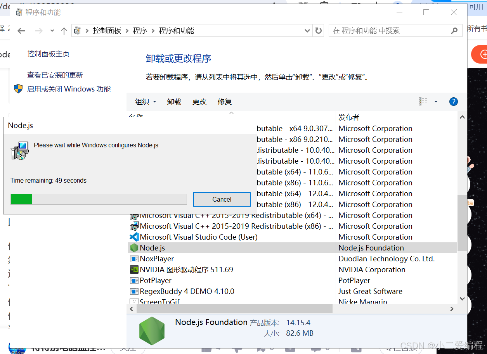The image size is (487, 354).
Task: Expand the address bar history dropdown
Action: pyautogui.click(x=307, y=31)
